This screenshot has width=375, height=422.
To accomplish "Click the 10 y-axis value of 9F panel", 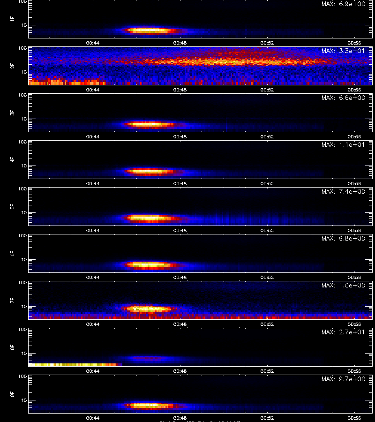I will click(x=24, y=400).
